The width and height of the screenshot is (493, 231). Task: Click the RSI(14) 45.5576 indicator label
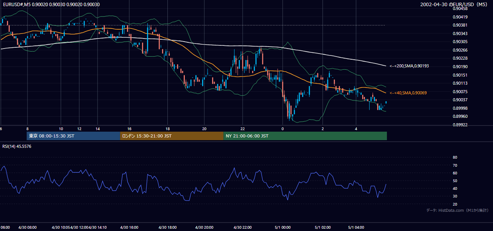click(x=17, y=146)
